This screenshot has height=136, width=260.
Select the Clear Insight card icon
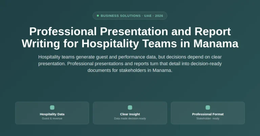click(130, 107)
